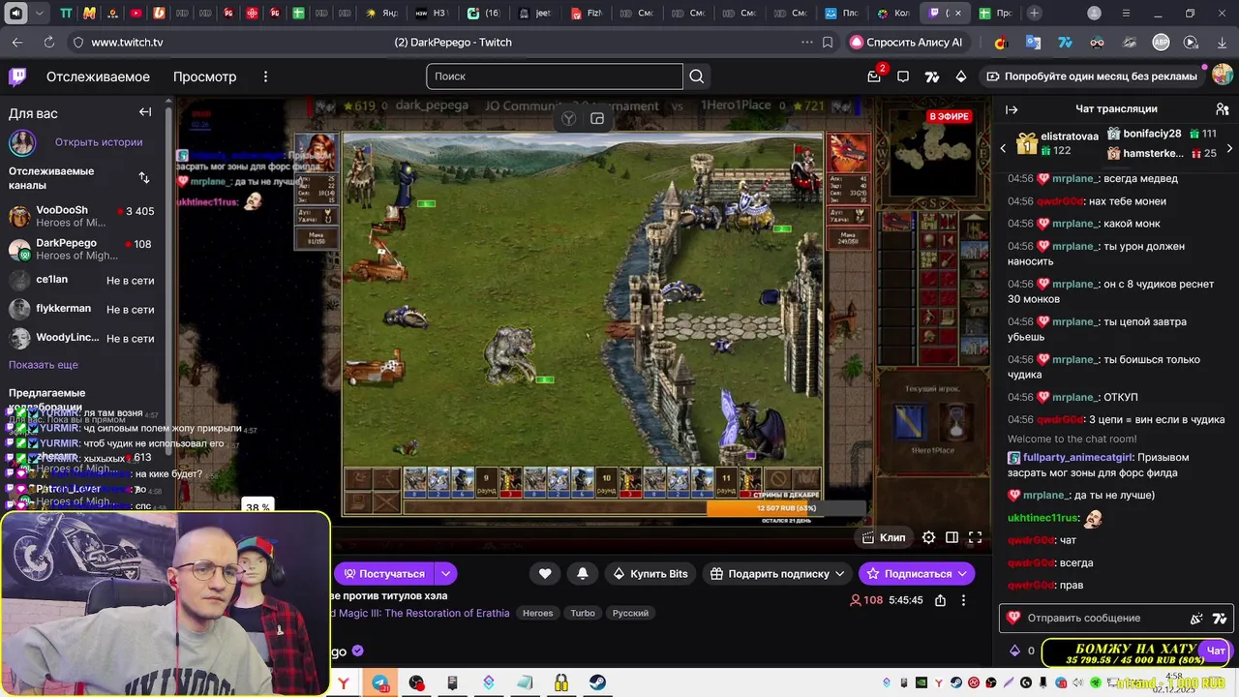This screenshot has width=1239, height=697.
Task: Expand the browser tab list dropdown
Action: 40,14
